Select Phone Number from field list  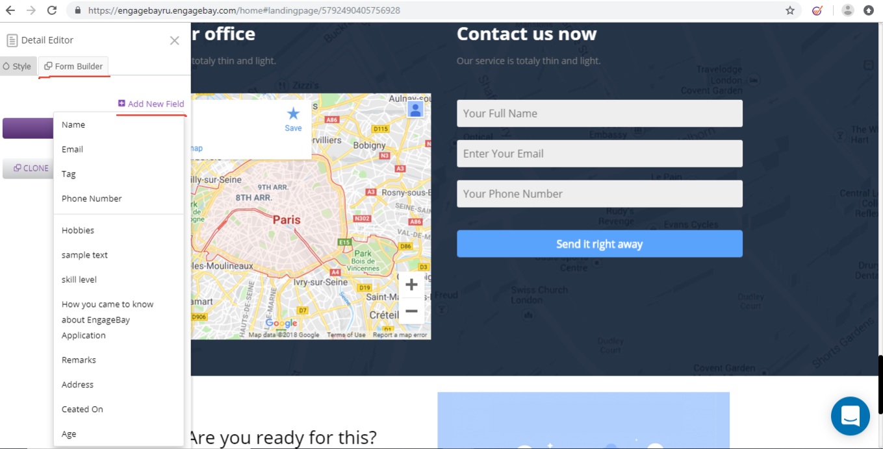(92, 199)
